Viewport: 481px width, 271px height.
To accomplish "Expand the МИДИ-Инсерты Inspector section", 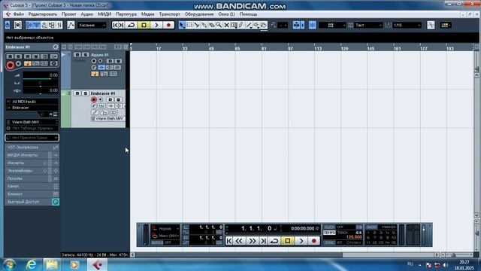I will coord(32,155).
